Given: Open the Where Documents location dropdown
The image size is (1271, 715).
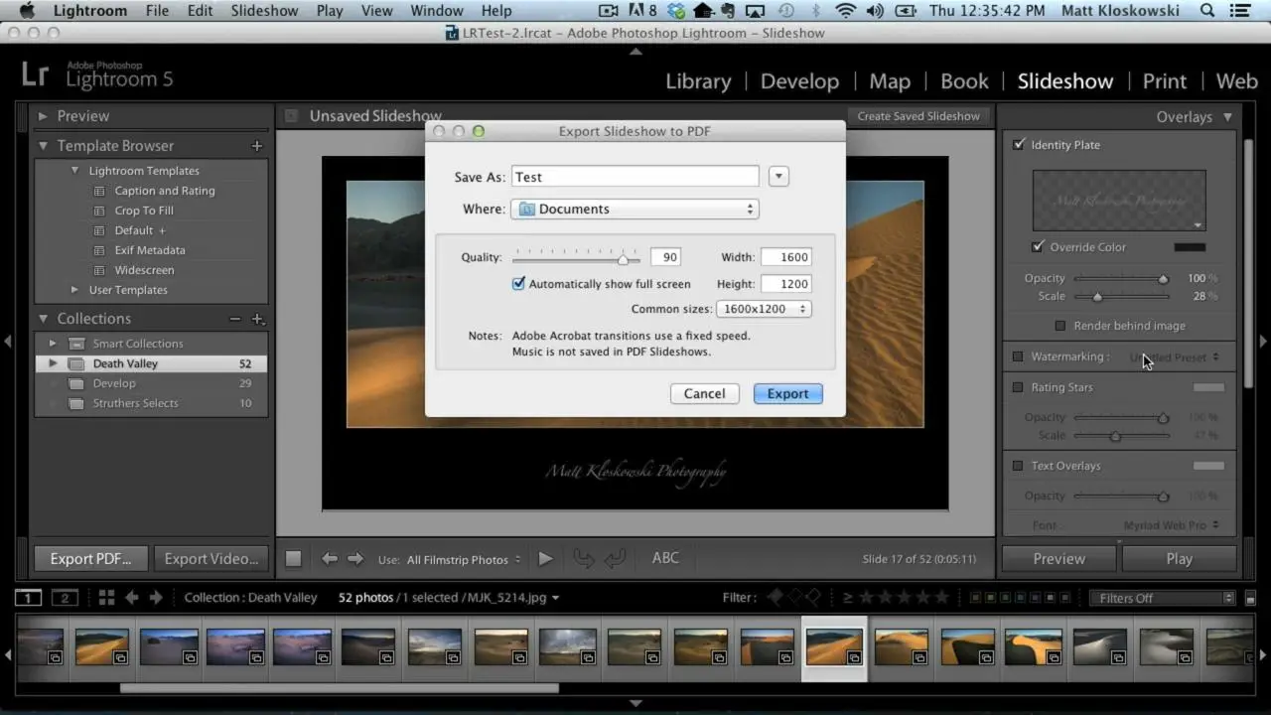Looking at the screenshot, I should [635, 209].
